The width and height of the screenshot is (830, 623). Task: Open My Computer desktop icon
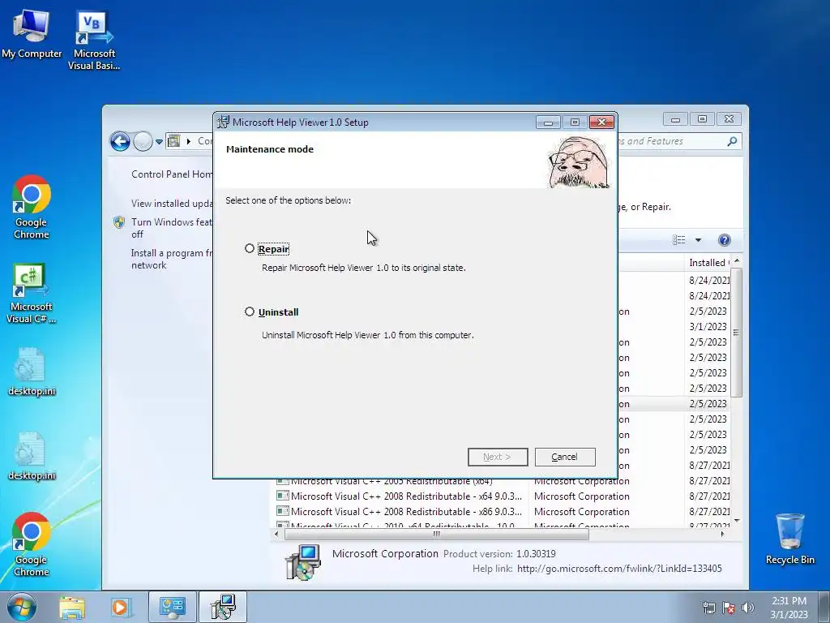pyautogui.click(x=32, y=32)
